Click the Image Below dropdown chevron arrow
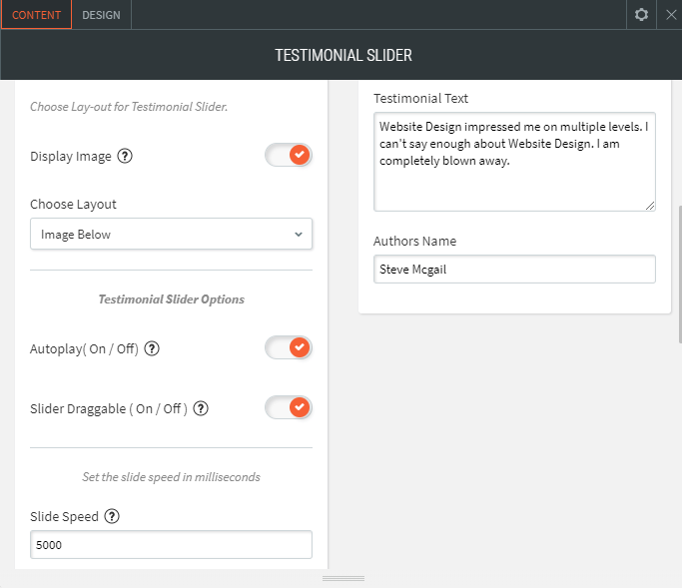Screen dimensions: 682x588 pos(298,235)
